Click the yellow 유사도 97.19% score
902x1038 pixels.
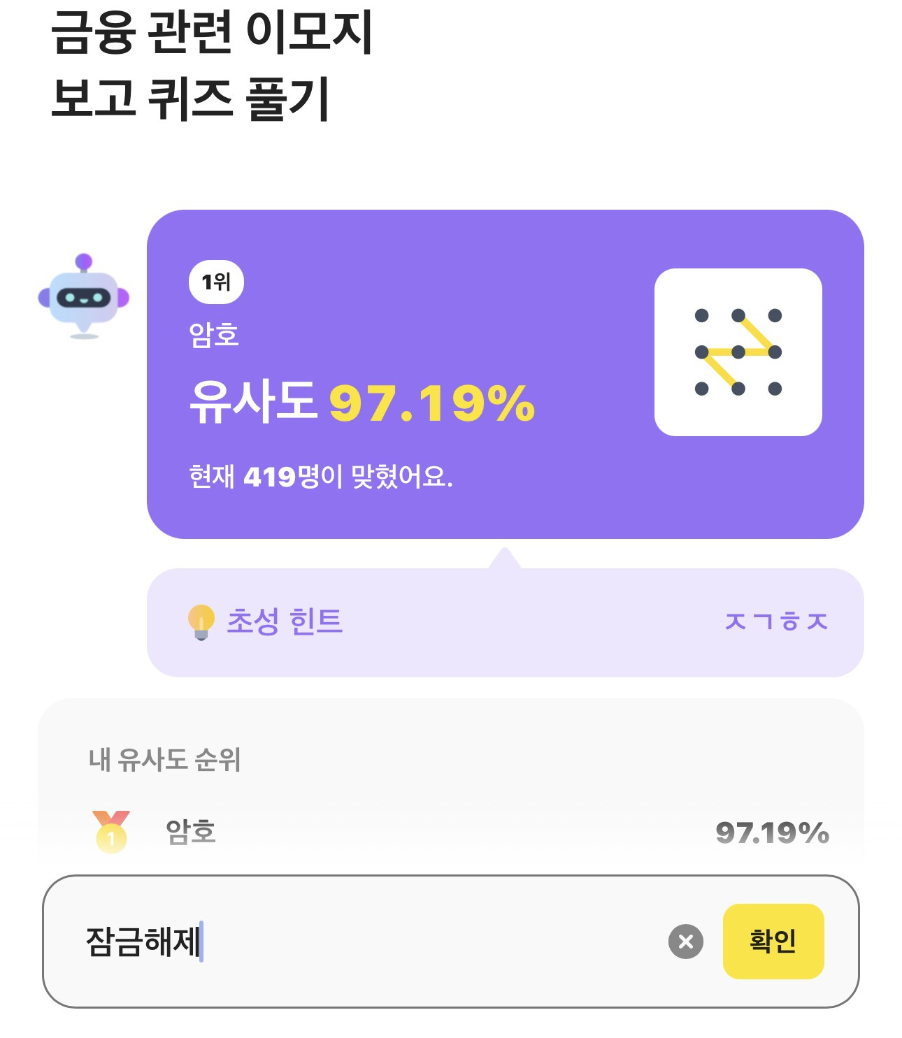point(431,403)
